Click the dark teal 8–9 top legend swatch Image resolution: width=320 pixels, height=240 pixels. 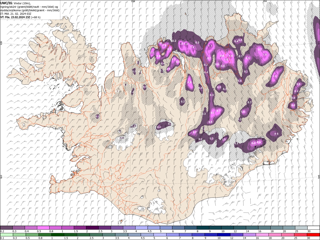pyautogui.click(x=202, y=228)
